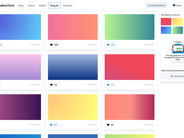Switch to the Linear tab
Screen dimensions: 184x138
coord(31,5)
